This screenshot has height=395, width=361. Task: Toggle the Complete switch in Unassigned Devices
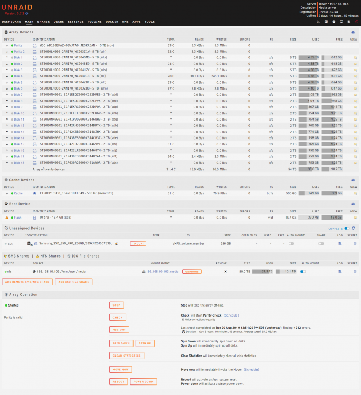coord(347,228)
